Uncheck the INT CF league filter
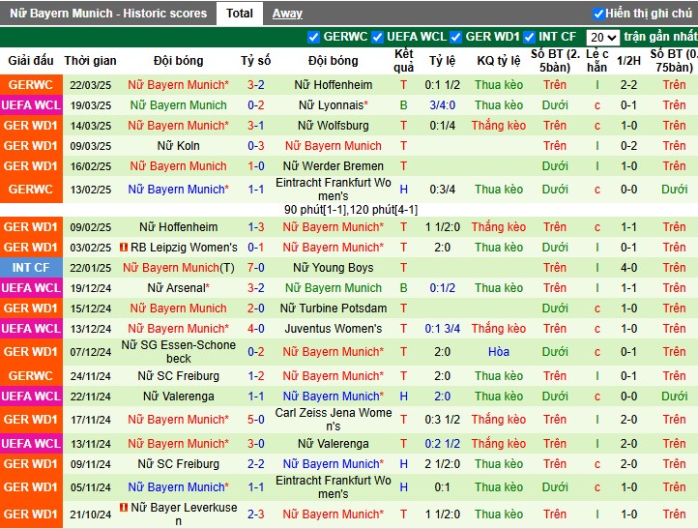This screenshot has width=698, height=529. [529, 37]
